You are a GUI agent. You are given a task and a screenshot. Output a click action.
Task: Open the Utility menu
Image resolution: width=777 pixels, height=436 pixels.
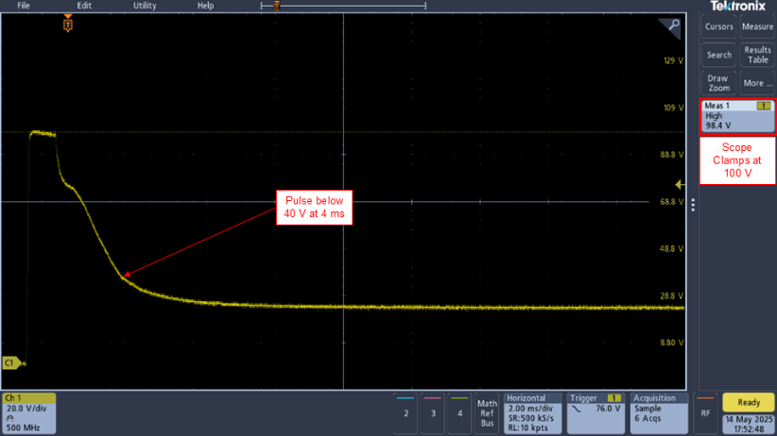coord(145,6)
